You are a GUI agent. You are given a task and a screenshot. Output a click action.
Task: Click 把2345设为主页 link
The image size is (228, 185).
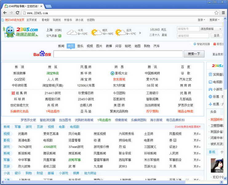pyautogui.click(x=14, y=20)
